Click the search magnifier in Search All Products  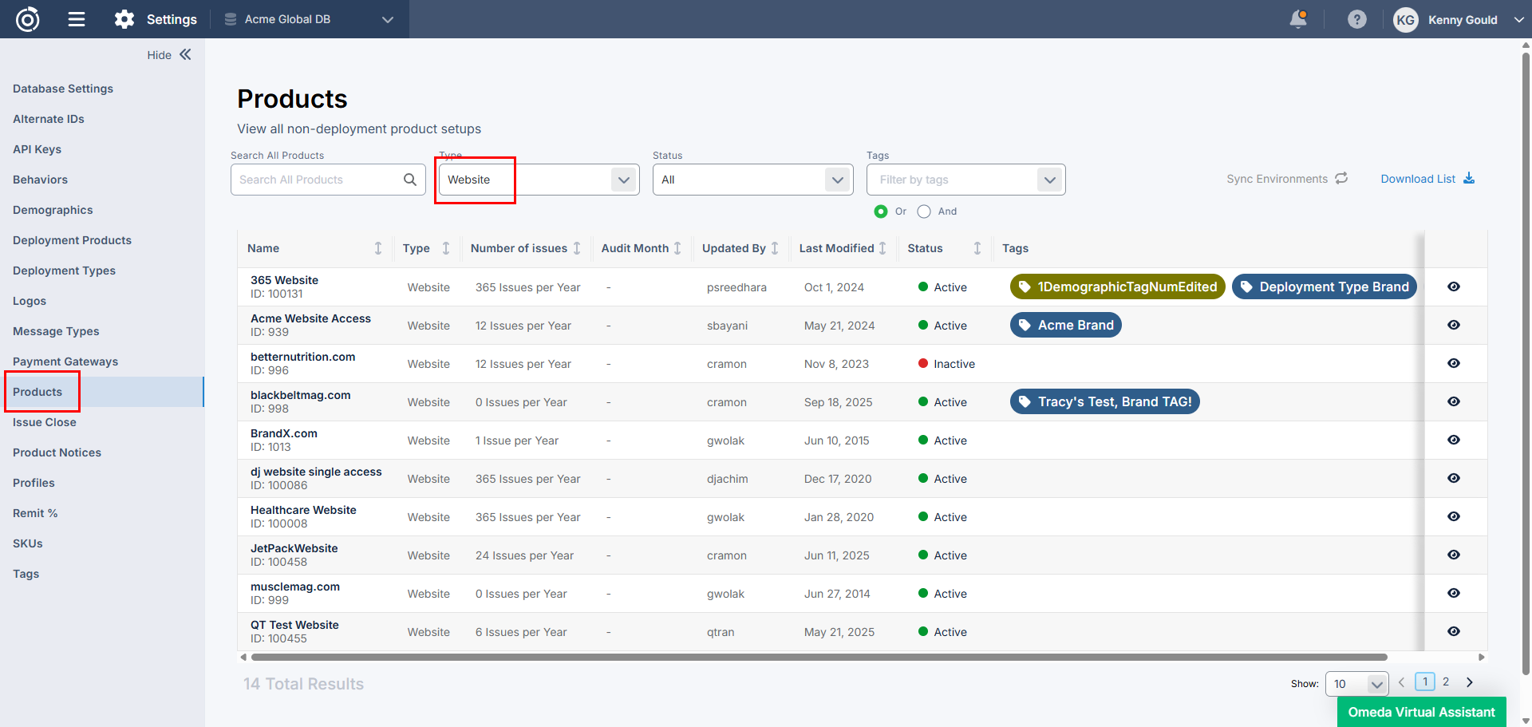pos(410,180)
